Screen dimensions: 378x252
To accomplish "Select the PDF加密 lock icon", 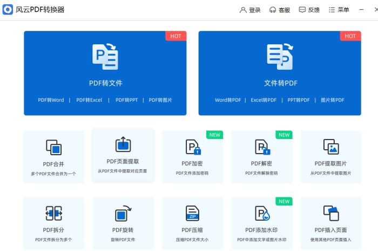I will click(193, 147).
